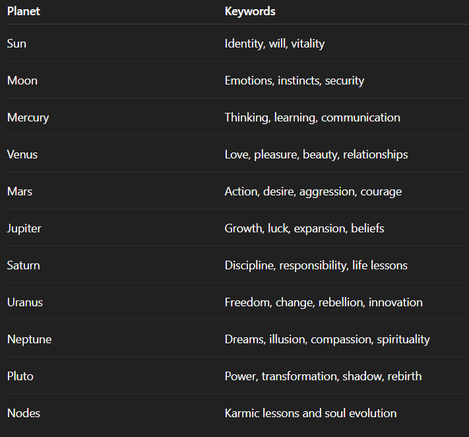
Task: Click "Action, desire, aggression, courage" text
Action: pyautogui.click(x=313, y=191)
